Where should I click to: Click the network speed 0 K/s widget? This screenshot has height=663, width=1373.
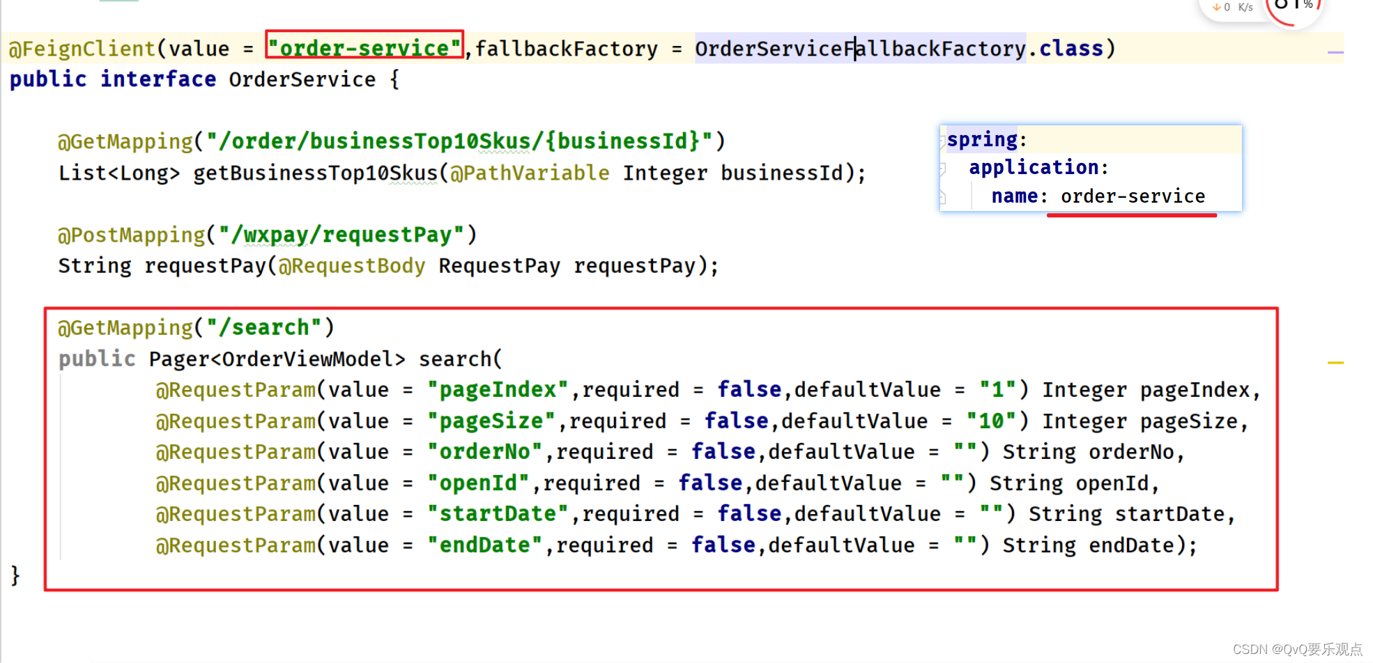click(1232, 8)
